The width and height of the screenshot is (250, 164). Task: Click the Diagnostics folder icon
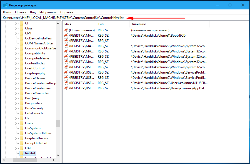(21, 103)
